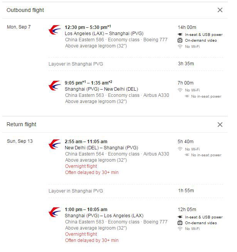Close the Outbound flight panel
The width and height of the screenshot is (237, 252).
tap(220, 10)
